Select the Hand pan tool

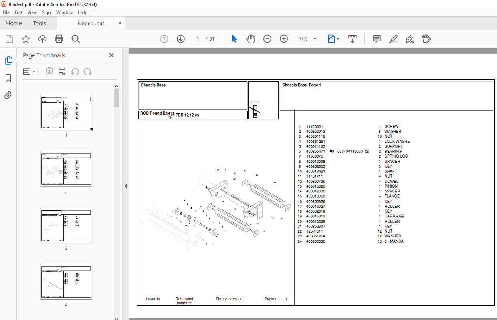[251, 39]
